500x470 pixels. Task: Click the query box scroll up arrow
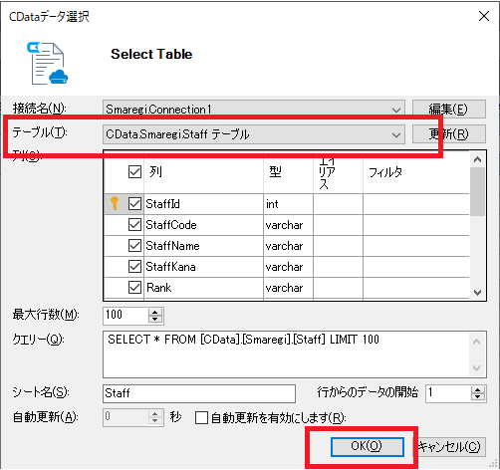[477, 342]
